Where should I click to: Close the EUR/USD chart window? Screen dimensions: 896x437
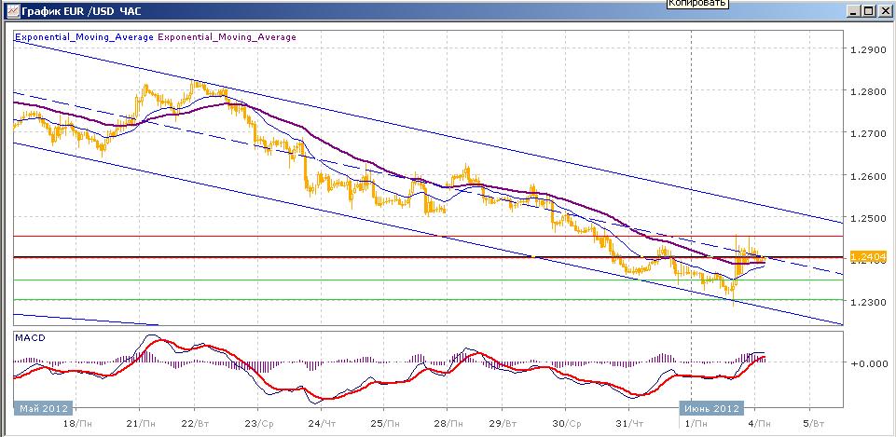pos(884,11)
